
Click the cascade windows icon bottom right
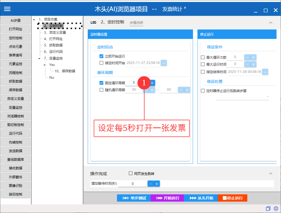tap(268, 208)
